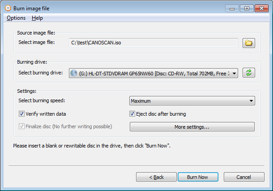This screenshot has width=273, height=191.
Task: Open More settings dialog
Action: click(192, 127)
